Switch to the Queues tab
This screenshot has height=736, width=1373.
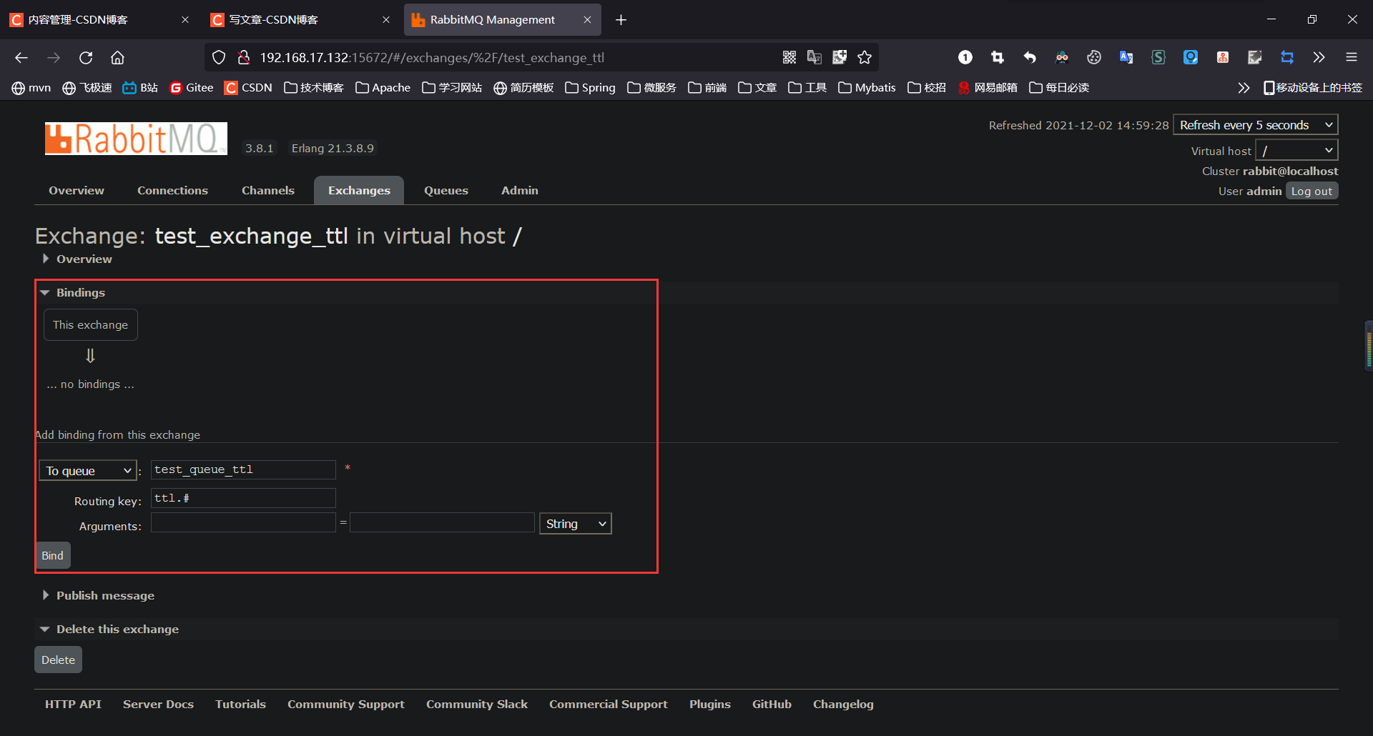446,190
